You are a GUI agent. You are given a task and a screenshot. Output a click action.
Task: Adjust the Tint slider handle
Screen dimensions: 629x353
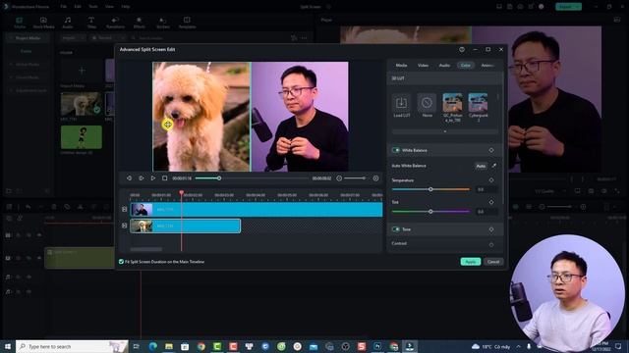430,212
